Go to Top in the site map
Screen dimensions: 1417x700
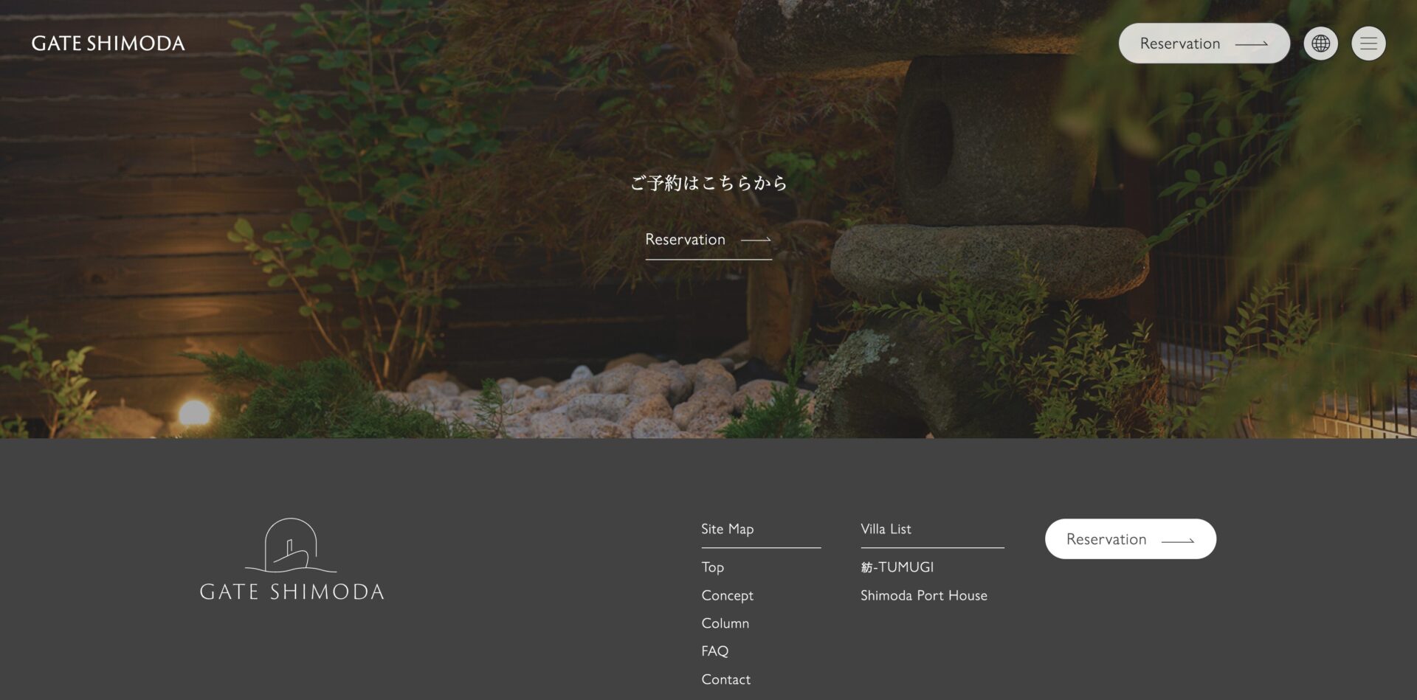click(712, 567)
